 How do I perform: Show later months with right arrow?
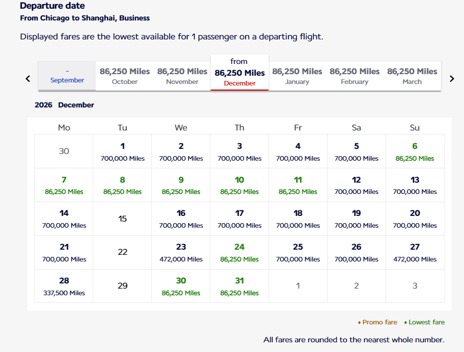point(452,79)
